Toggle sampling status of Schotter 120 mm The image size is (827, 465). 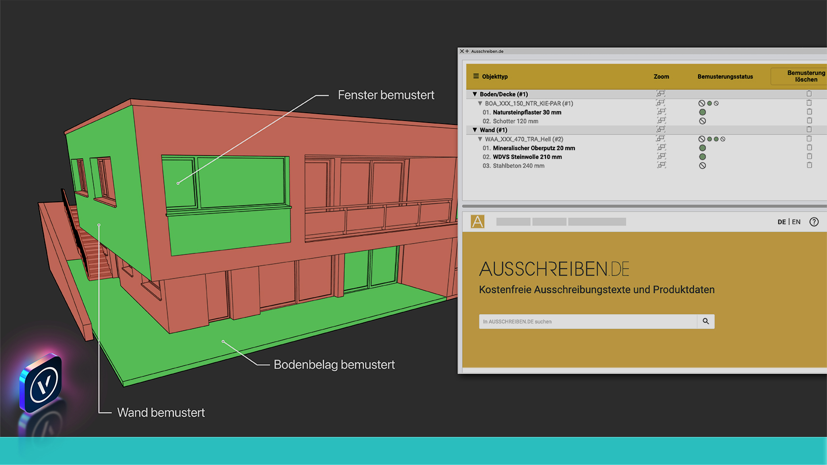click(702, 121)
